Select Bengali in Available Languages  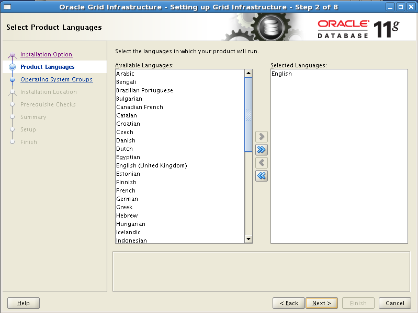click(x=180, y=82)
